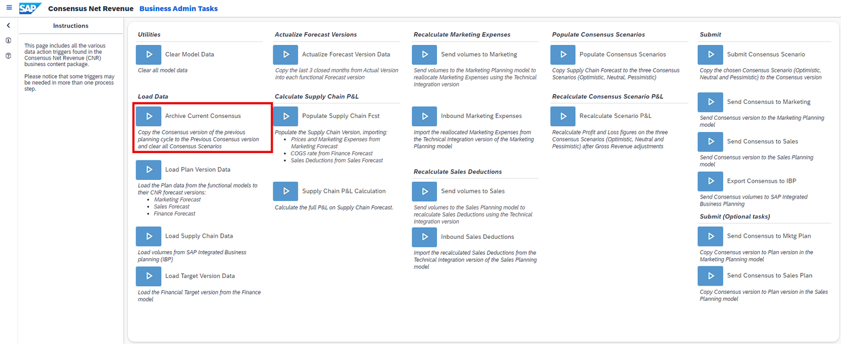841x344 pixels.
Task: Run the Send Consensus to Sales trigger
Action: point(710,141)
